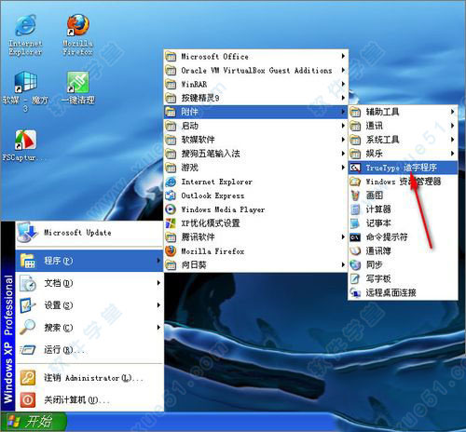Click the 远程桌面连接 icon
The height and width of the screenshot is (432, 466).
[355, 292]
